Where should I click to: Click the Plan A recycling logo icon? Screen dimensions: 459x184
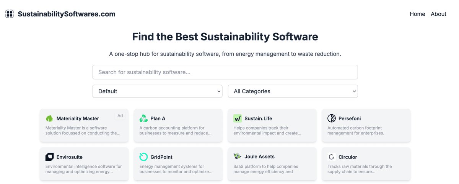(x=143, y=118)
